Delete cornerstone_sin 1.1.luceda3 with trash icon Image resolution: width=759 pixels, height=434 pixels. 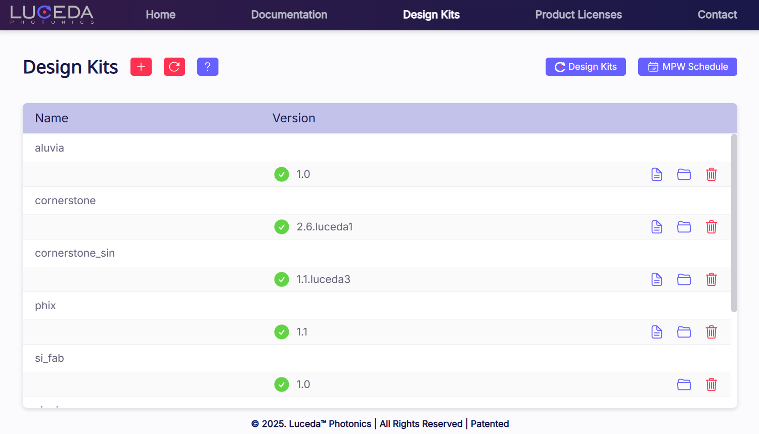(x=711, y=279)
